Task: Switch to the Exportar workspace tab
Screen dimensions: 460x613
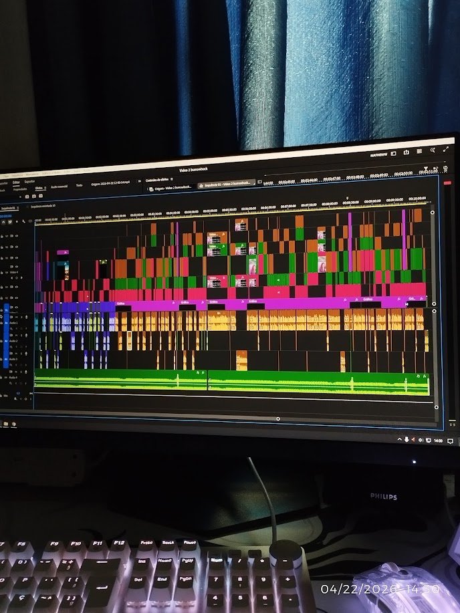Action: pyautogui.click(x=29, y=181)
